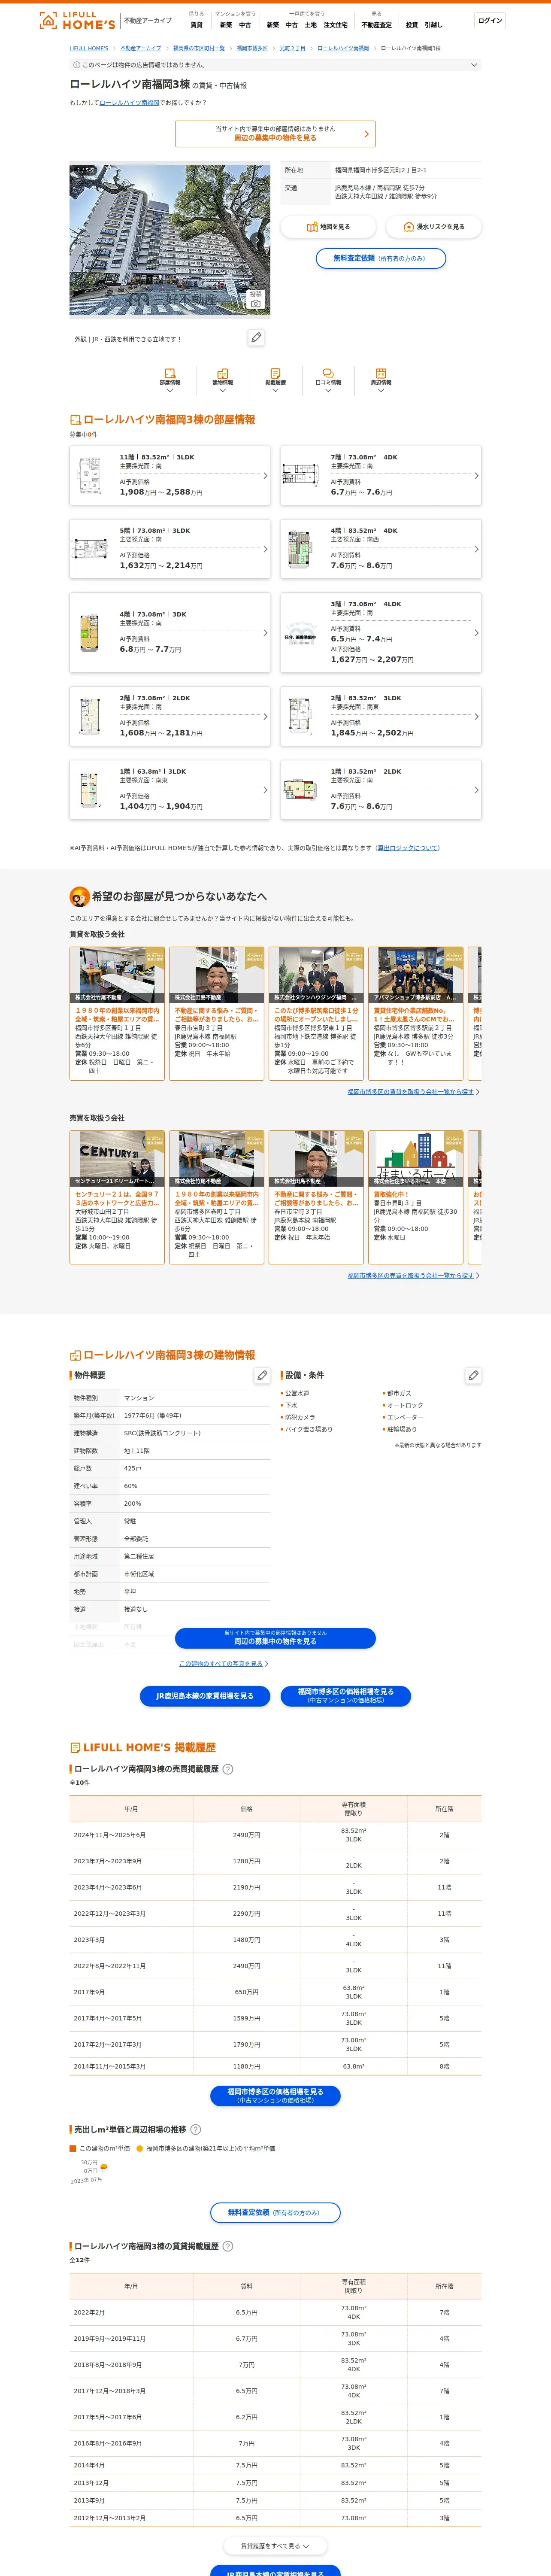551x2576 pixels.
Task: Click the 2022年2月 rental history row
Action: [x=275, y=2312]
